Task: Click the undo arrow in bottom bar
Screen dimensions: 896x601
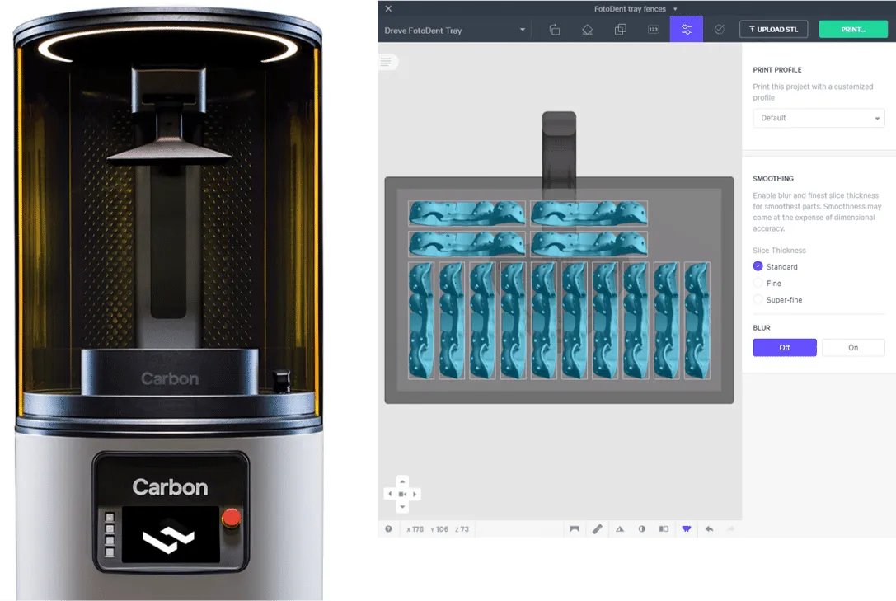Action: (709, 529)
